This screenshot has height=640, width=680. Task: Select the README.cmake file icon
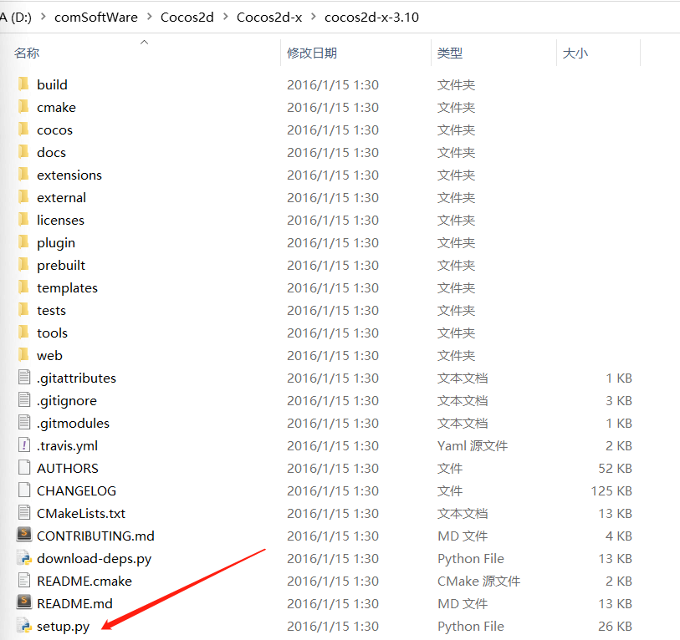(x=24, y=580)
